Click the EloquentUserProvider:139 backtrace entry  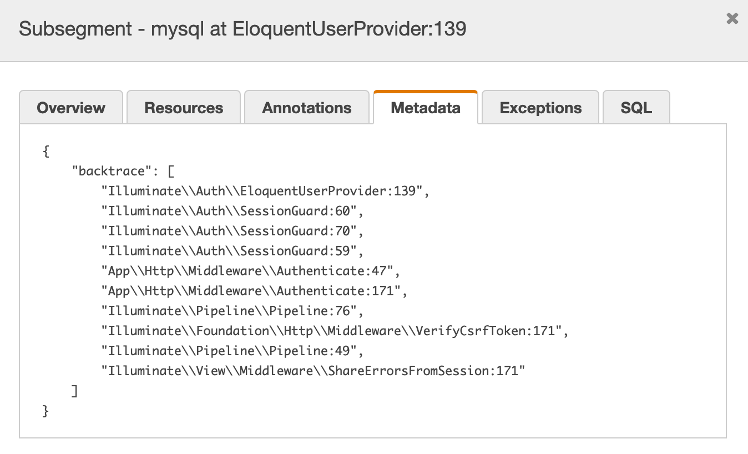tap(265, 191)
